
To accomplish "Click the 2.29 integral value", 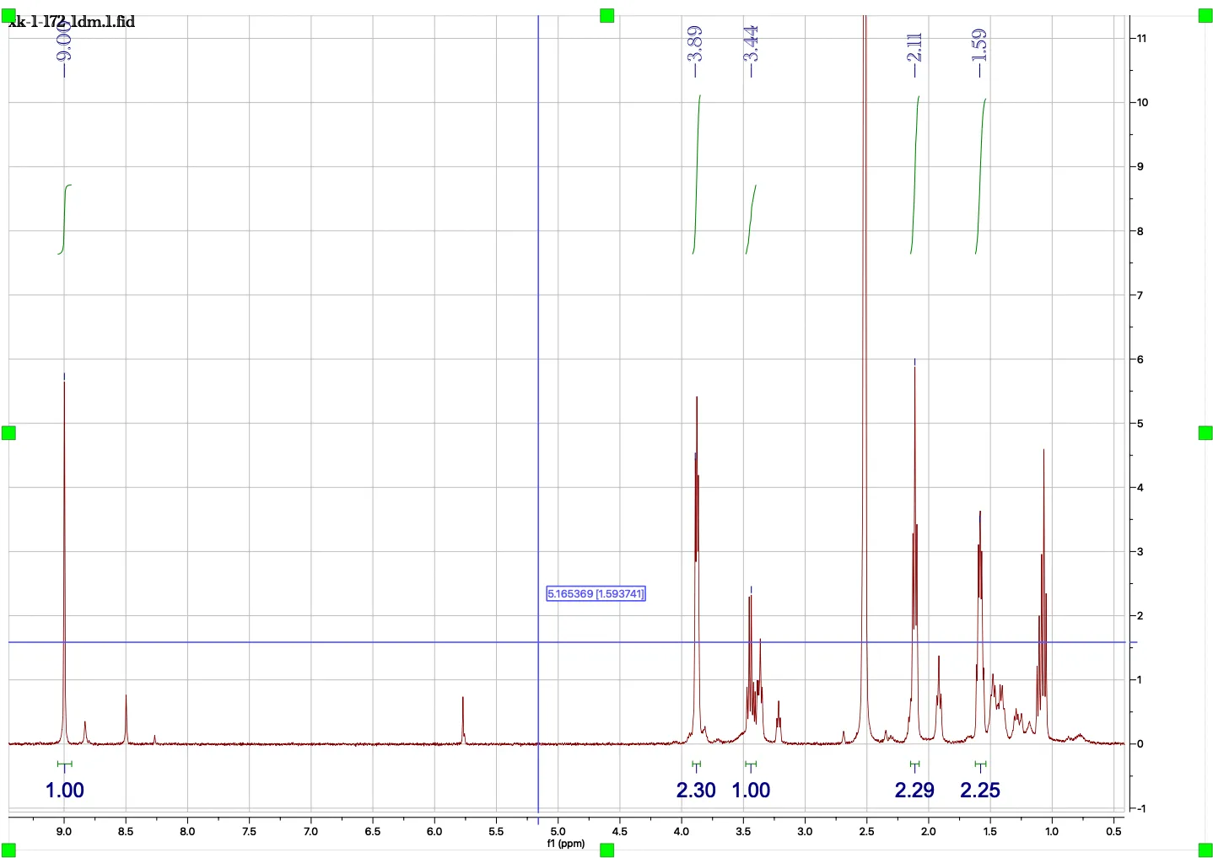I will coord(914,791).
